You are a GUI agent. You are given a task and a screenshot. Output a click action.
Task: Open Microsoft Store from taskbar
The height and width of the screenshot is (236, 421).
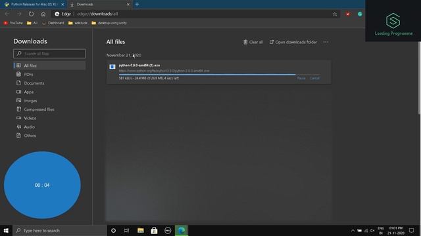[154, 230]
